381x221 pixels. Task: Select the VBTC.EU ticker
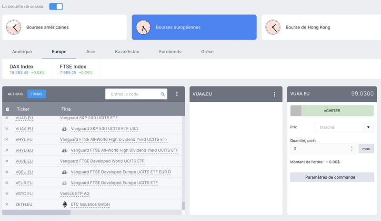24,193
